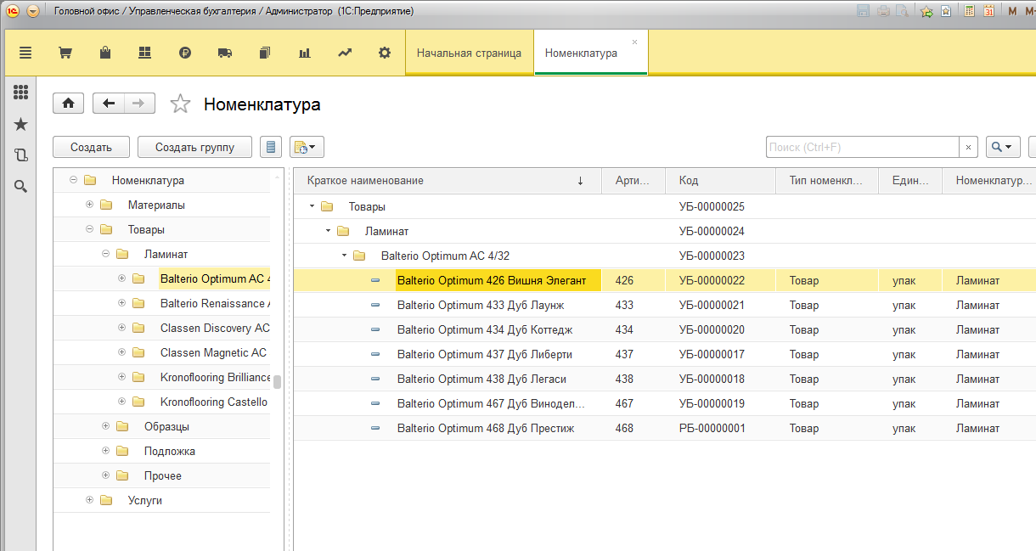Viewport: 1036px width, 551px height.
Task: Expand the Прочее folder in tree
Action: pyautogui.click(x=105, y=475)
